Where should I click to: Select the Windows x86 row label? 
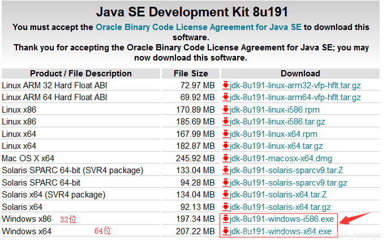click(x=27, y=219)
